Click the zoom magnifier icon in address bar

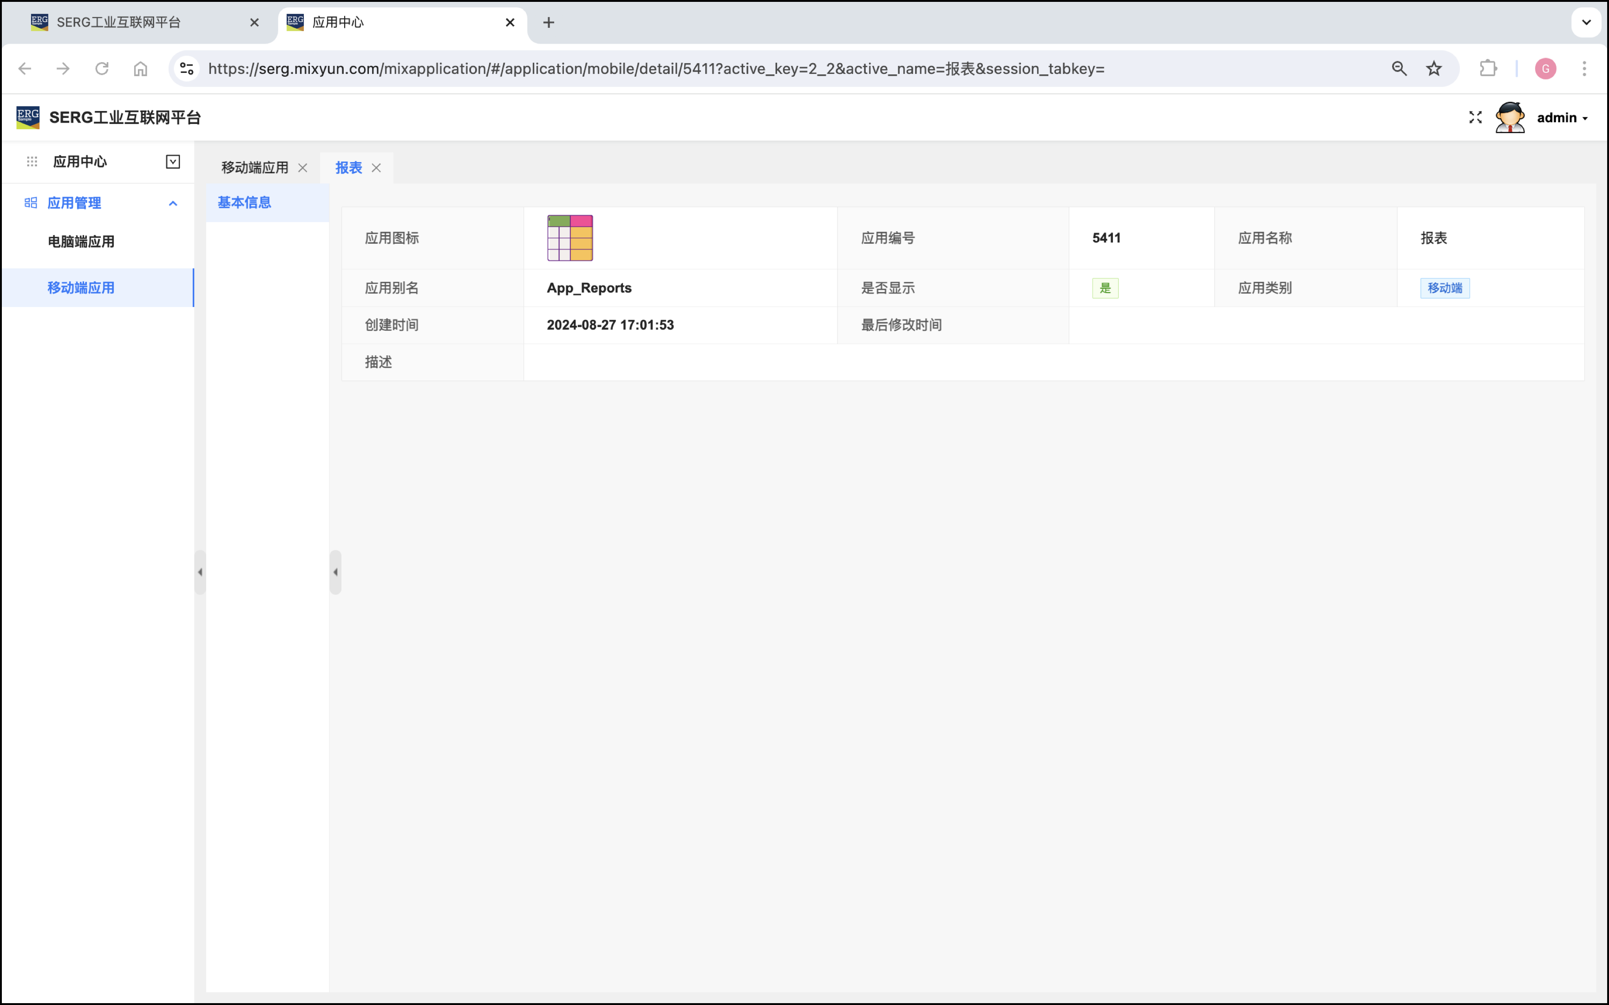1398,68
